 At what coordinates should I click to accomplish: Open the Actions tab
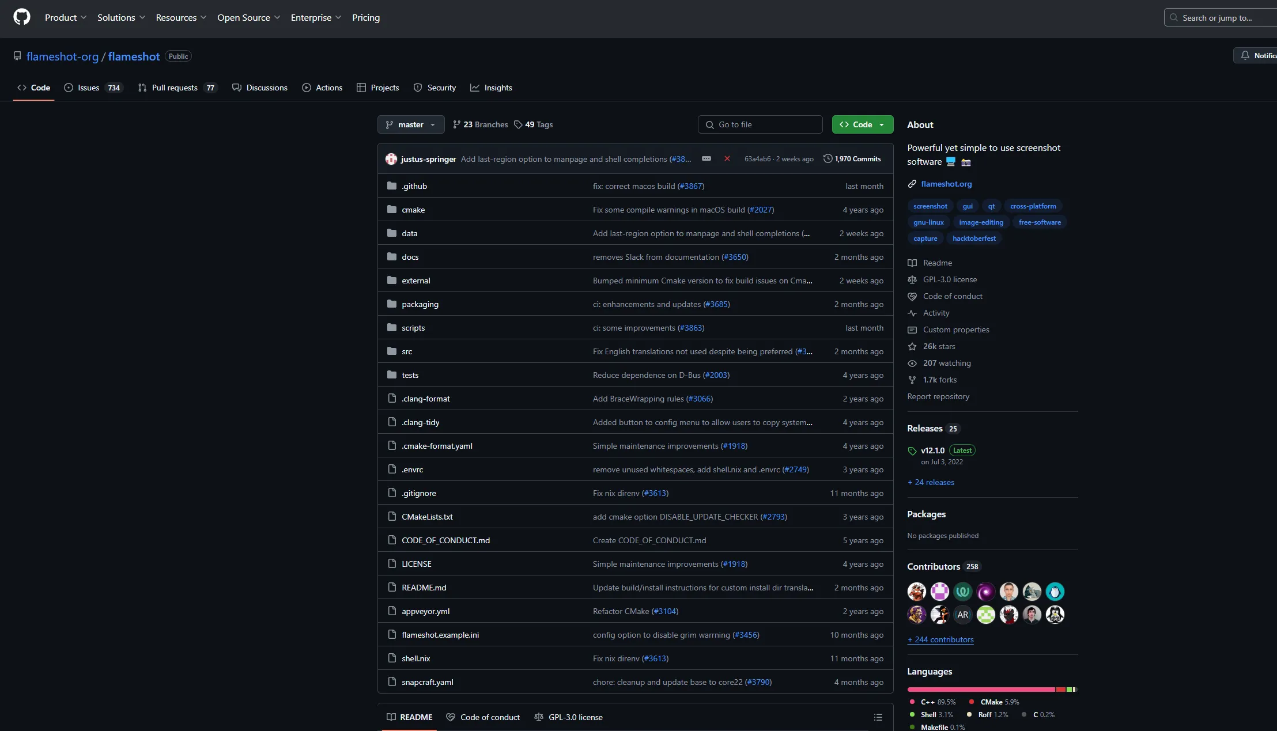(x=322, y=88)
